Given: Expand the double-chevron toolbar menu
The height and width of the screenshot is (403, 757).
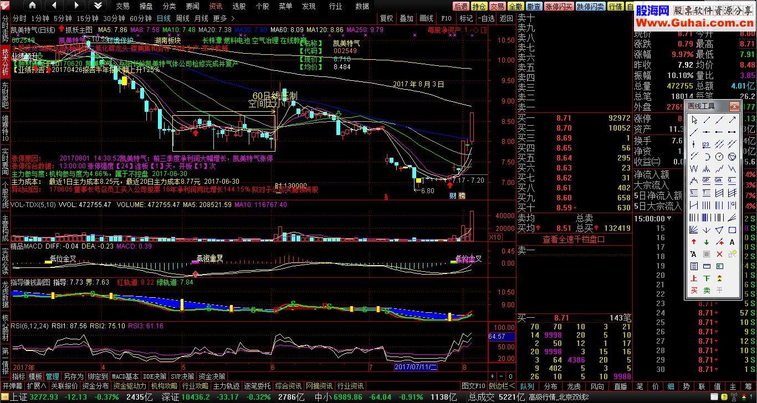Looking at the screenshot, I should pyautogui.click(x=98, y=6).
